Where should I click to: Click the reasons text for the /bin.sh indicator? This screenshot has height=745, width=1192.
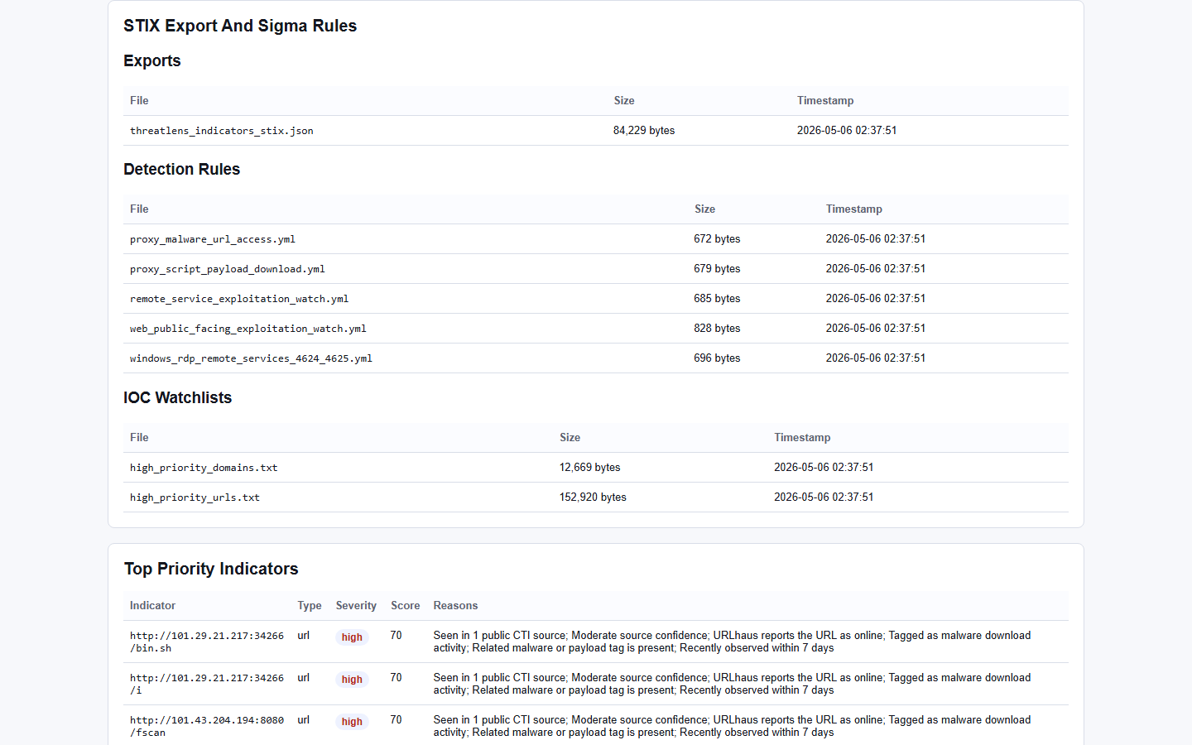732,642
